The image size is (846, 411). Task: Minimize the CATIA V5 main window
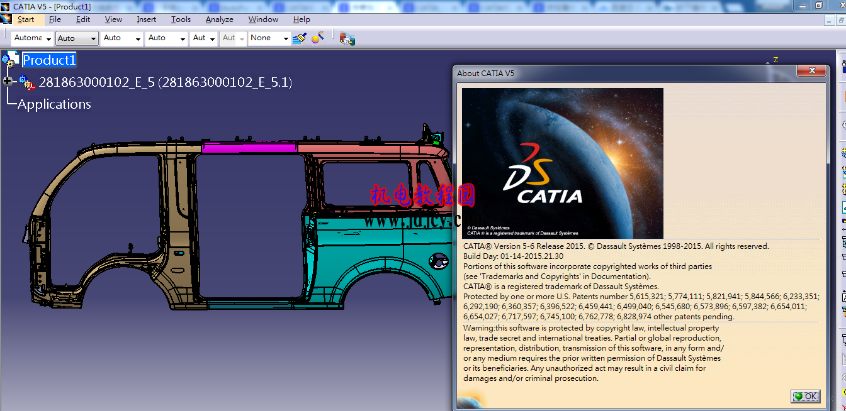click(803, 5)
